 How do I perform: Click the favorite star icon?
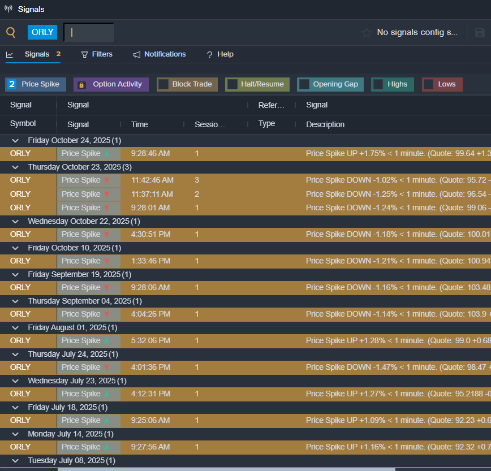[367, 33]
